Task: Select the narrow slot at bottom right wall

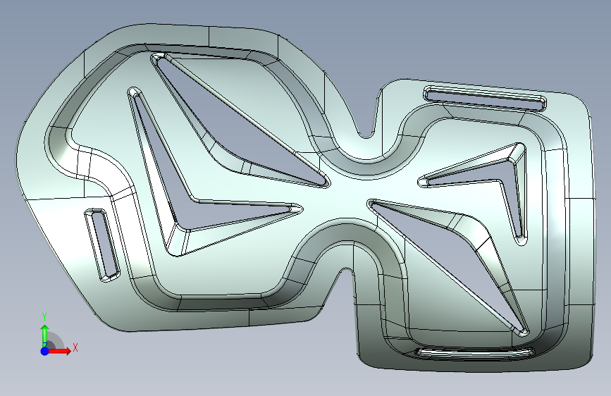Action: click(x=474, y=352)
